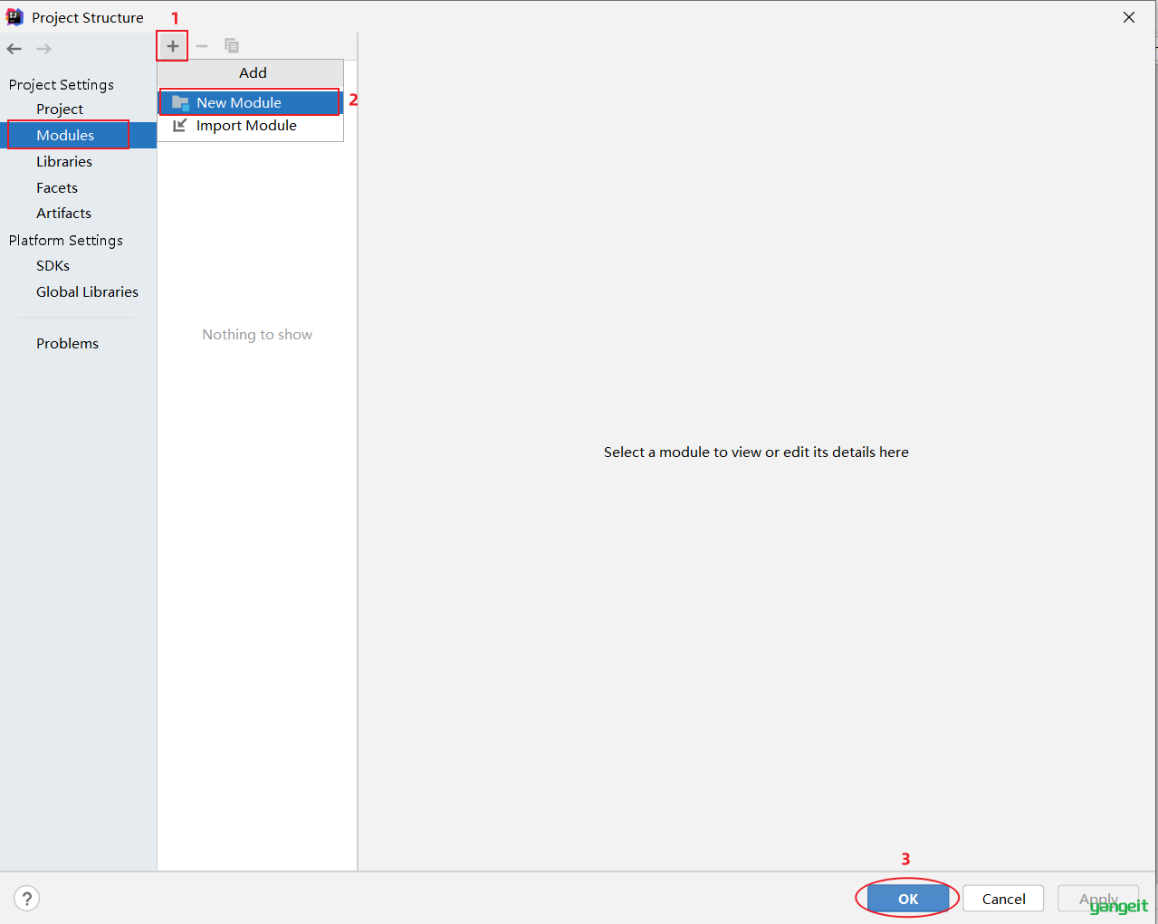Go back with the left arrow icon
1158x924 pixels.
click(x=14, y=49)
